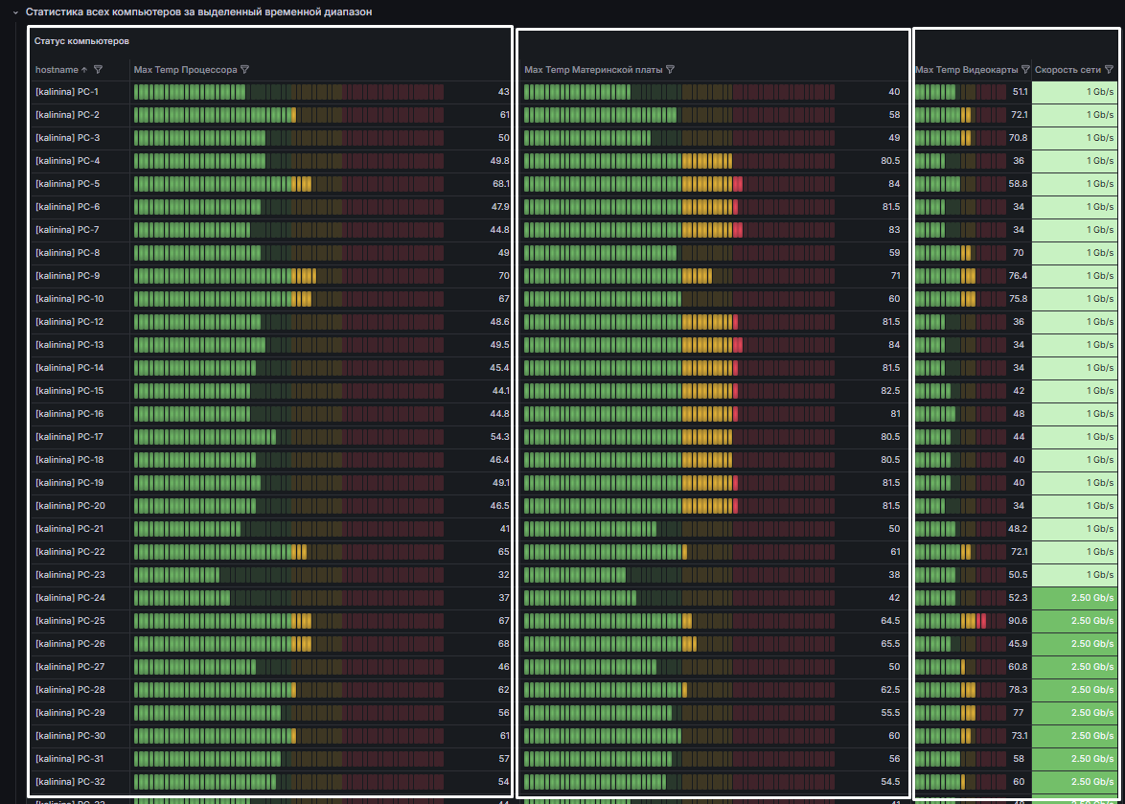Click the Статус компьютеров panel title
1125x804 pixels.
[81, 41]
